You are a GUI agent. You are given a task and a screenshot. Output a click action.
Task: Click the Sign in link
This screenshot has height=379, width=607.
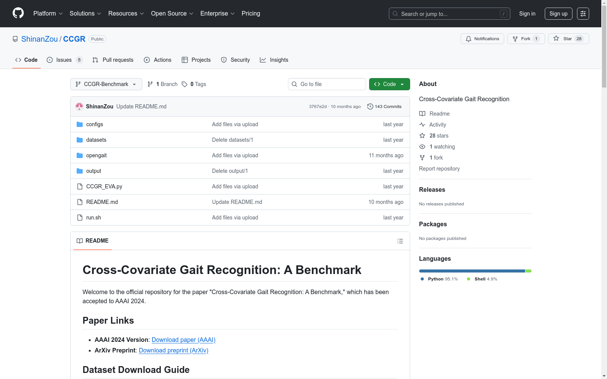tap(527, 14)
